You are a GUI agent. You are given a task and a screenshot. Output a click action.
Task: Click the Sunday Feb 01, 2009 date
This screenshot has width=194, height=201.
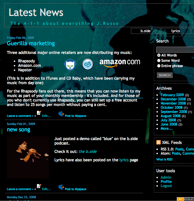(x=21, y=124)
